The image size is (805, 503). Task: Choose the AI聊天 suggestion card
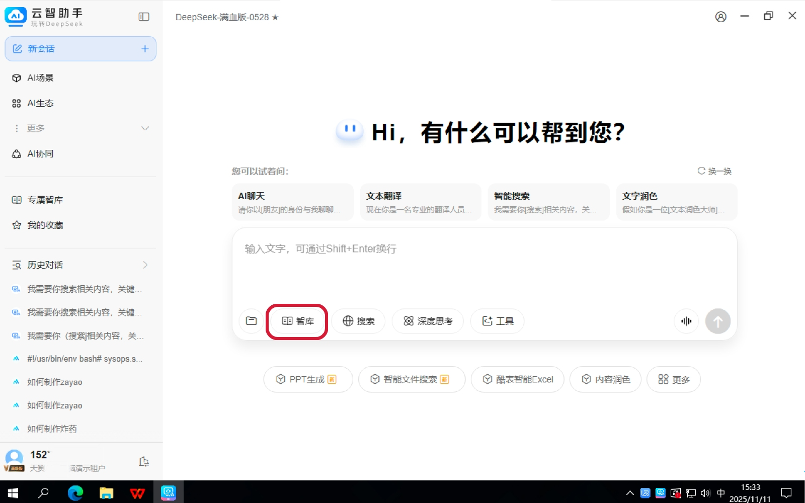[293, 202]
